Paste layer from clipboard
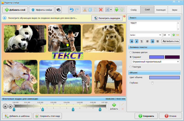The image size is (184, 121). click(x=95, y=10)
